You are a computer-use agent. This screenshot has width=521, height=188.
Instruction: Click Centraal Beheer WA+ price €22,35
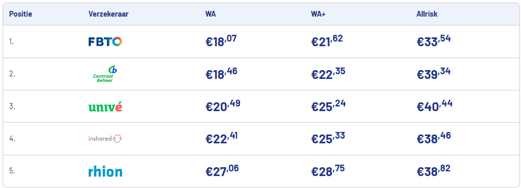point(328,73)
